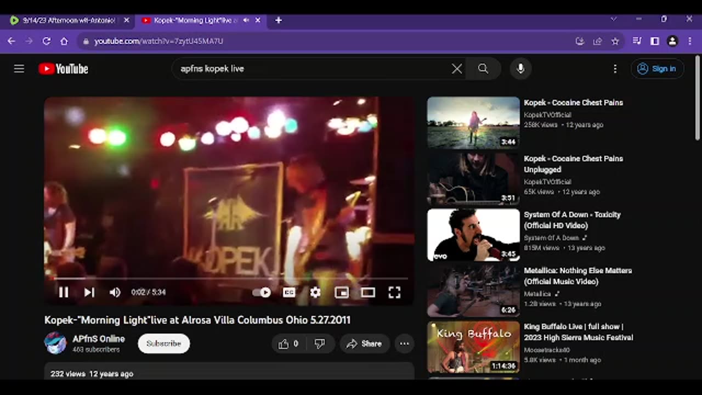Open video settings gear
Screen dimensions: 702x395
click(315, 292)
